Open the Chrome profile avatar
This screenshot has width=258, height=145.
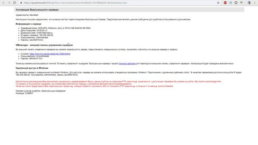point(249,3)
